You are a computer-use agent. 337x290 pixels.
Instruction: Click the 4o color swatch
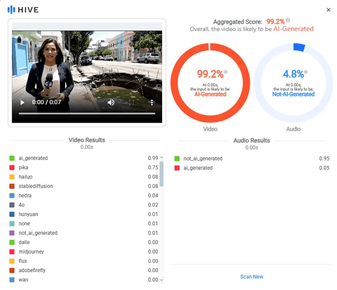(x=12, y=205)
